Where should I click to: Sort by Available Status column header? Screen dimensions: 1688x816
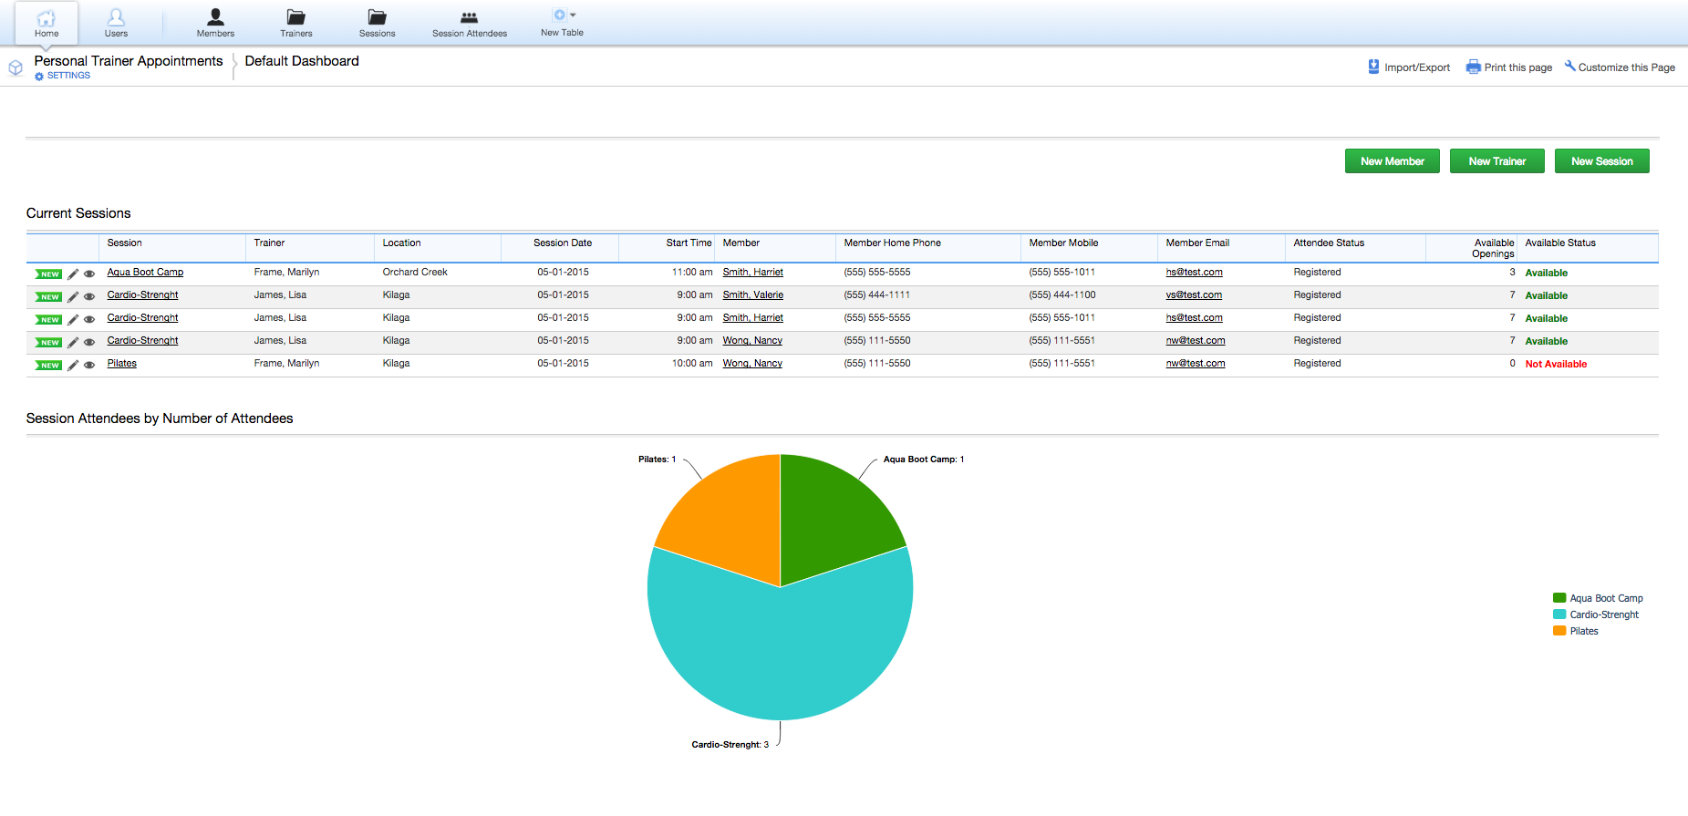pos(1560,243)
